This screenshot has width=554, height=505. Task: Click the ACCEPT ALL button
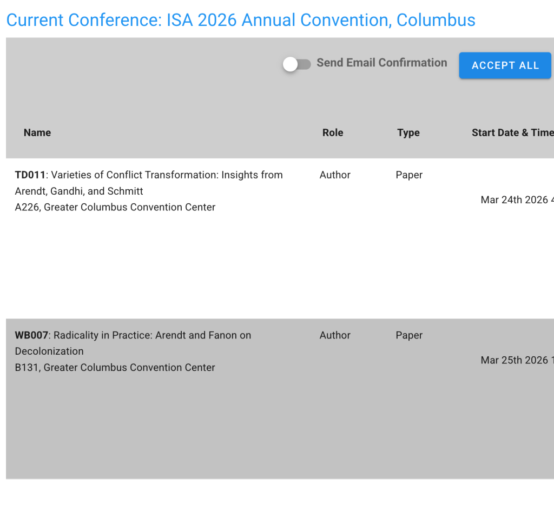(x=505, y=65)
